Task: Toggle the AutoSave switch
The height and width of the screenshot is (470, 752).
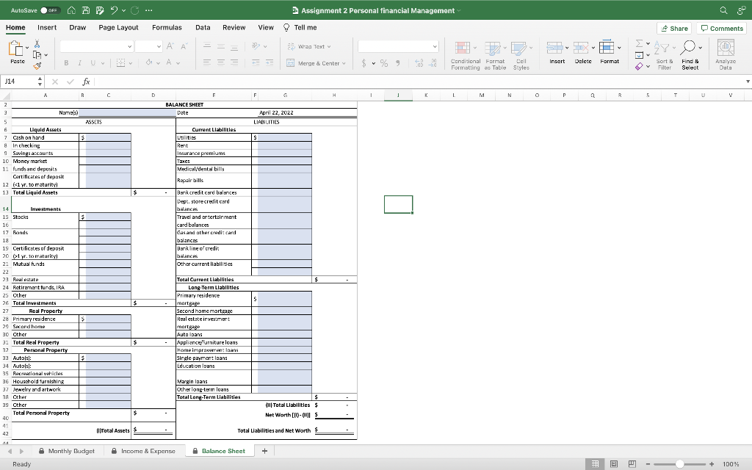Action: click(x=50, y=10)
